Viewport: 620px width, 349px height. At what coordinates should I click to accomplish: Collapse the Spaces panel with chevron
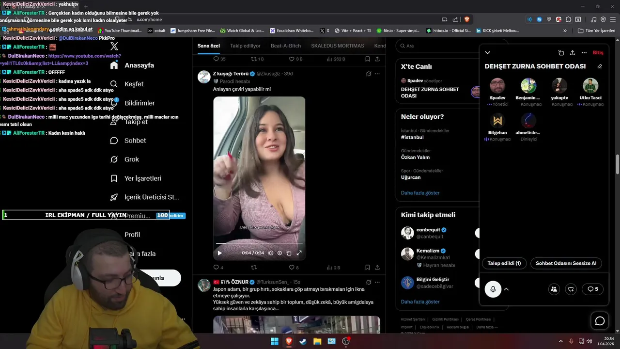click(x=488, y=53)
